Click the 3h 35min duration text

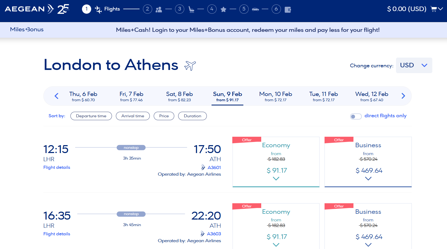coord(132,158)
